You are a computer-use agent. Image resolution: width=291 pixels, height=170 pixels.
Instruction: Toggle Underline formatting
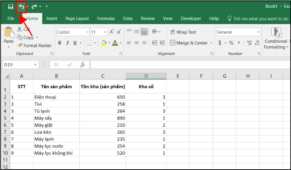coord(75,43)
